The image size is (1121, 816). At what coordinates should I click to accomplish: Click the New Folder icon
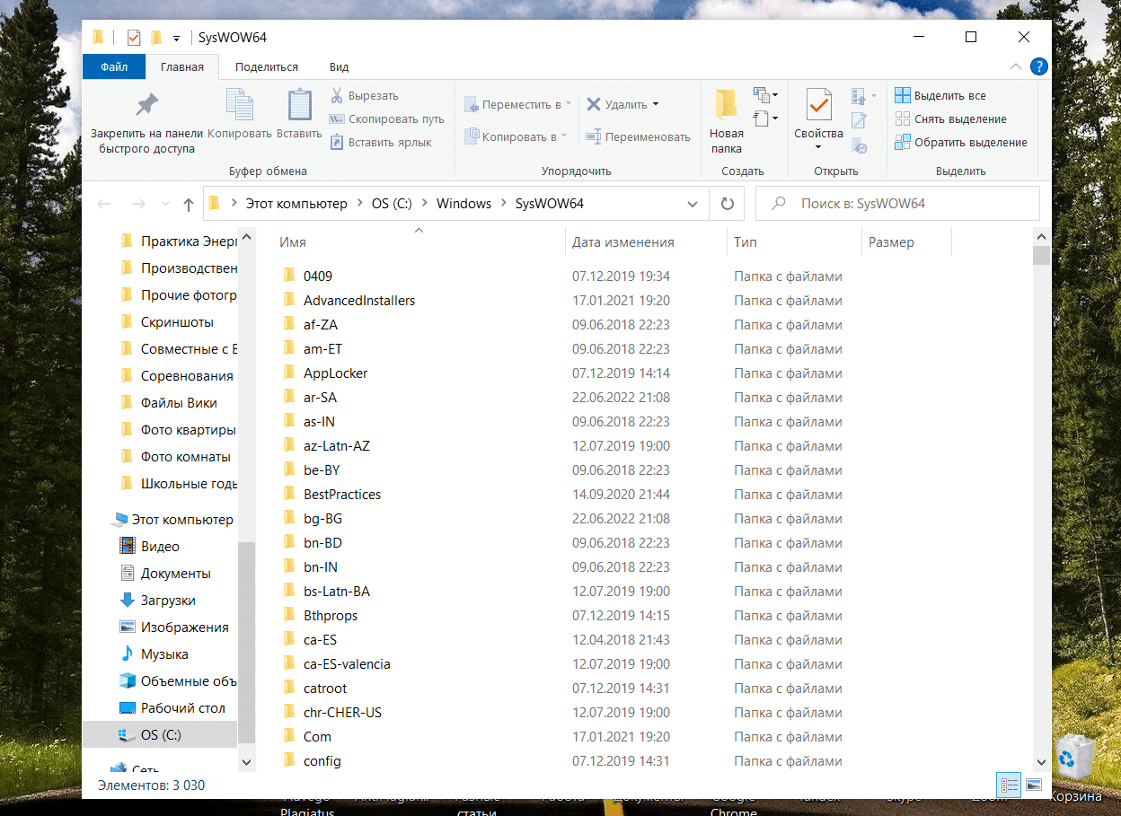click(x=726, y=106)
